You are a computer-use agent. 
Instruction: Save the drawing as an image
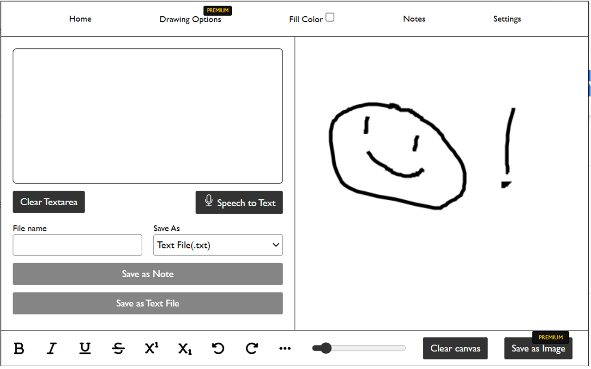538,349
